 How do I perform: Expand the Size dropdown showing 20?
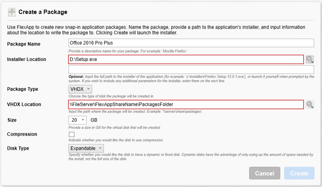tap(78, 120)
